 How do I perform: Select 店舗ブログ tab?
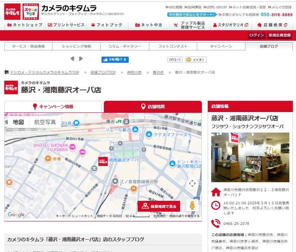tap(269, 46)
